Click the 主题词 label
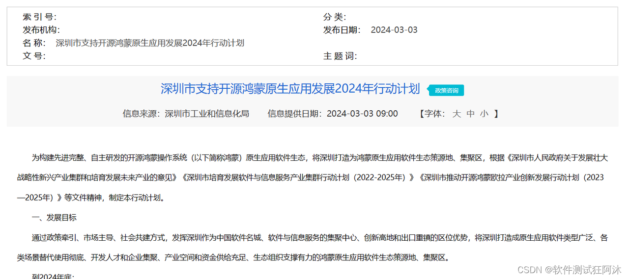 tap(340, 56)
